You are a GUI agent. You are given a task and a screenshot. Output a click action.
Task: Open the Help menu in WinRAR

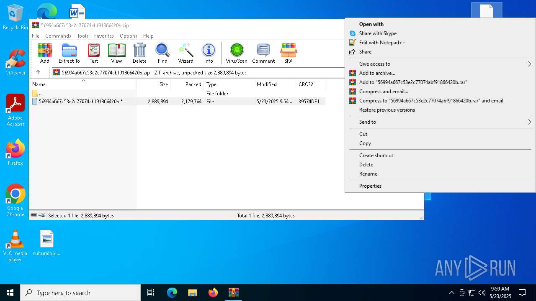point(148,36)
